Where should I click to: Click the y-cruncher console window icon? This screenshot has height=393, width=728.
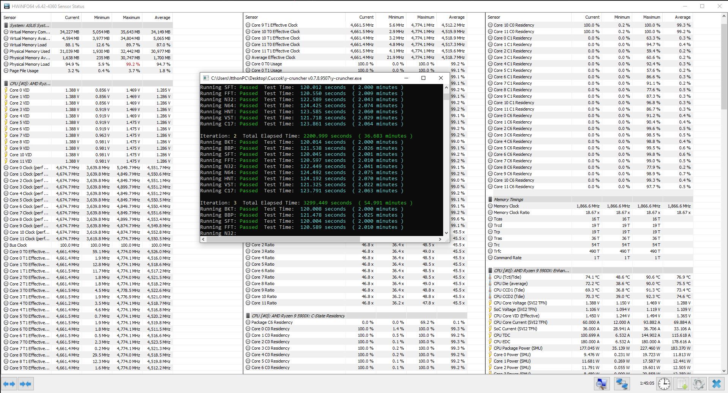[x=206, y=78]
